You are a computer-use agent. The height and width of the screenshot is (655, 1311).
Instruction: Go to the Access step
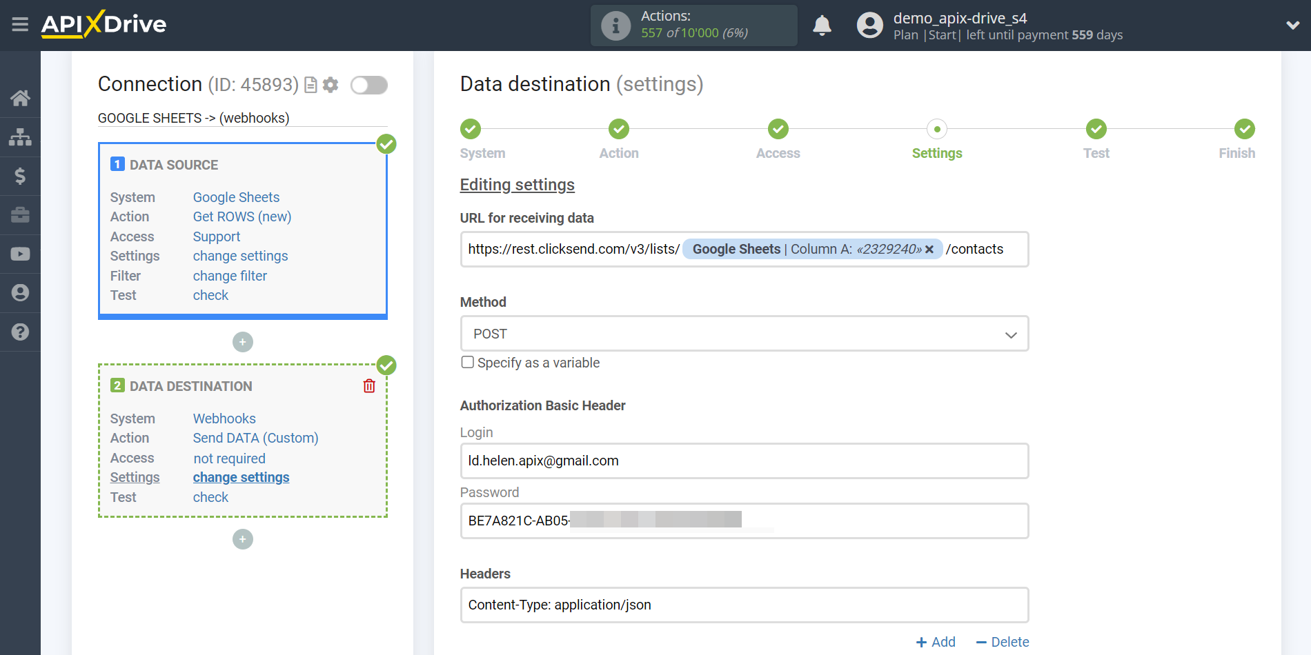pos(778,129)
